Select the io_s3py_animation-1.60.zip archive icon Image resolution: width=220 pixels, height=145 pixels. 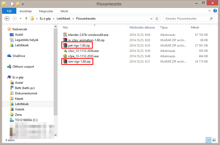pyautogui.click(x=65, y=40)
